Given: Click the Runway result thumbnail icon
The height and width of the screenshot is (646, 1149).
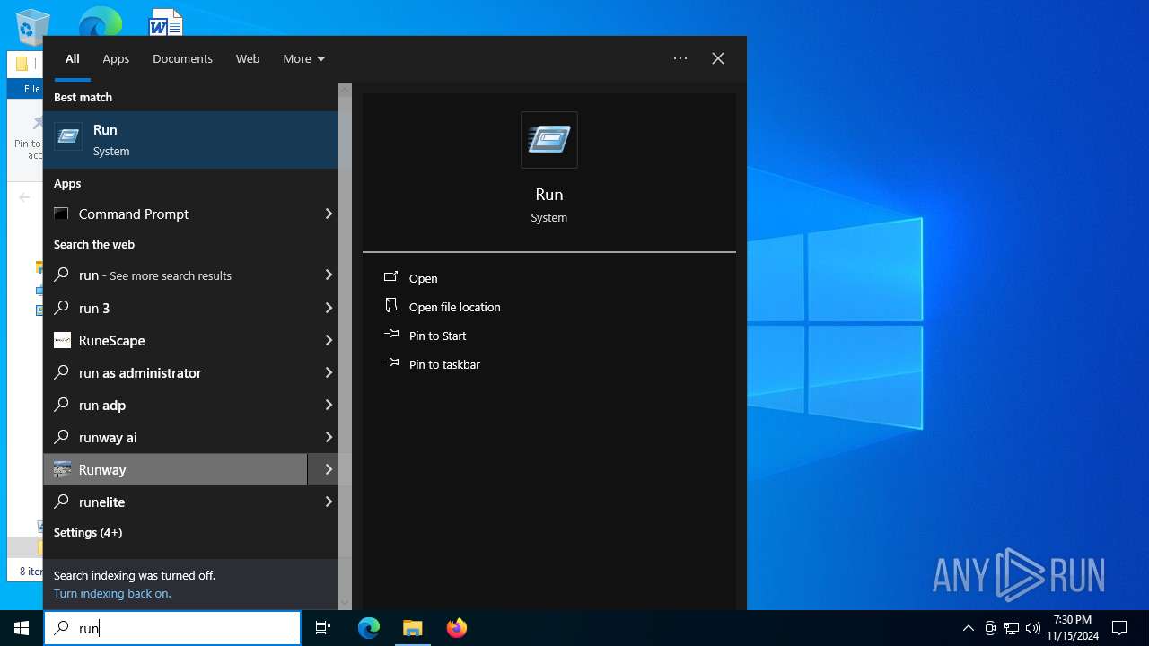Looking at the screenshot, I should point(62,469).
